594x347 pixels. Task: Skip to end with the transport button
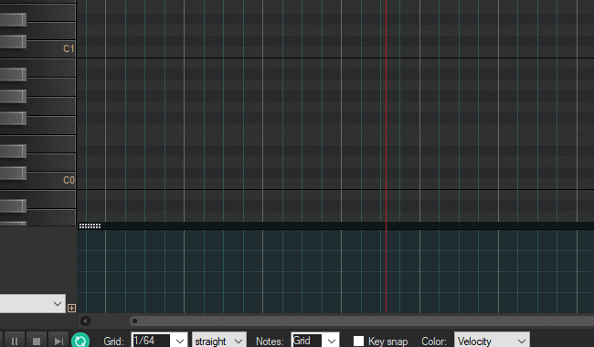[58, 342]
